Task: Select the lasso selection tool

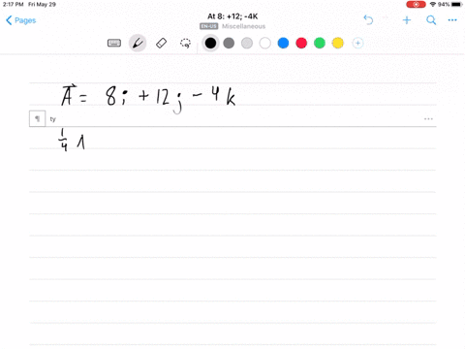Action: (x=185, y=44)
